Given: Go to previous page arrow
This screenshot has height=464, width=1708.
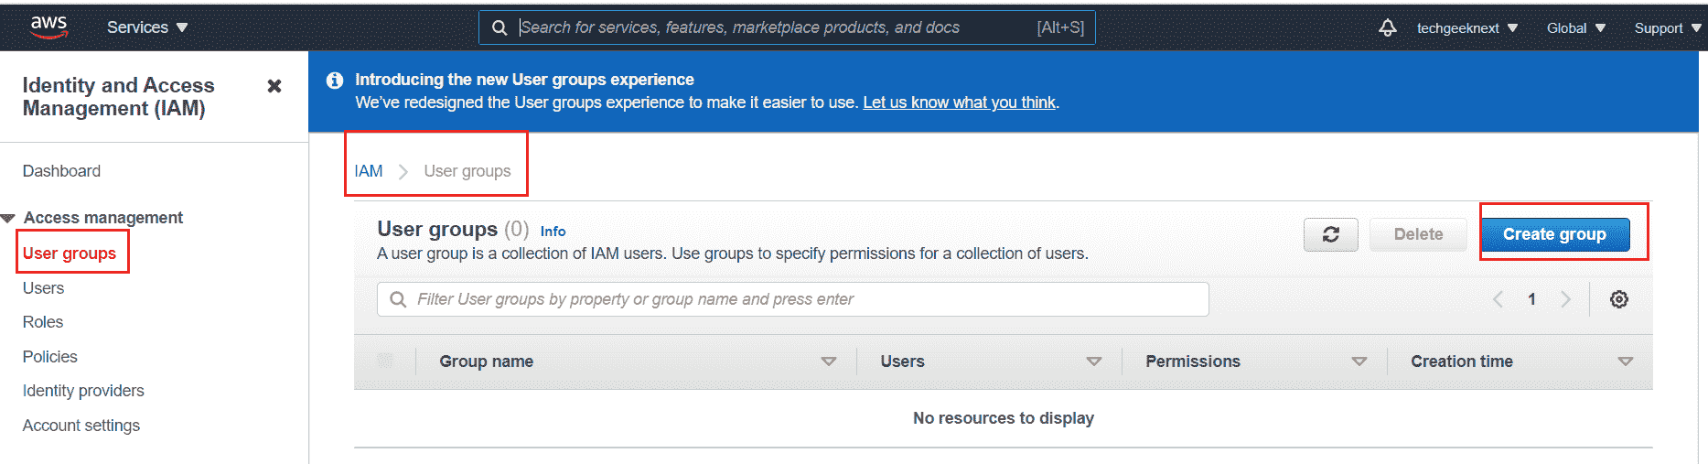Looking at the screenshot, I should [1498, 299].
